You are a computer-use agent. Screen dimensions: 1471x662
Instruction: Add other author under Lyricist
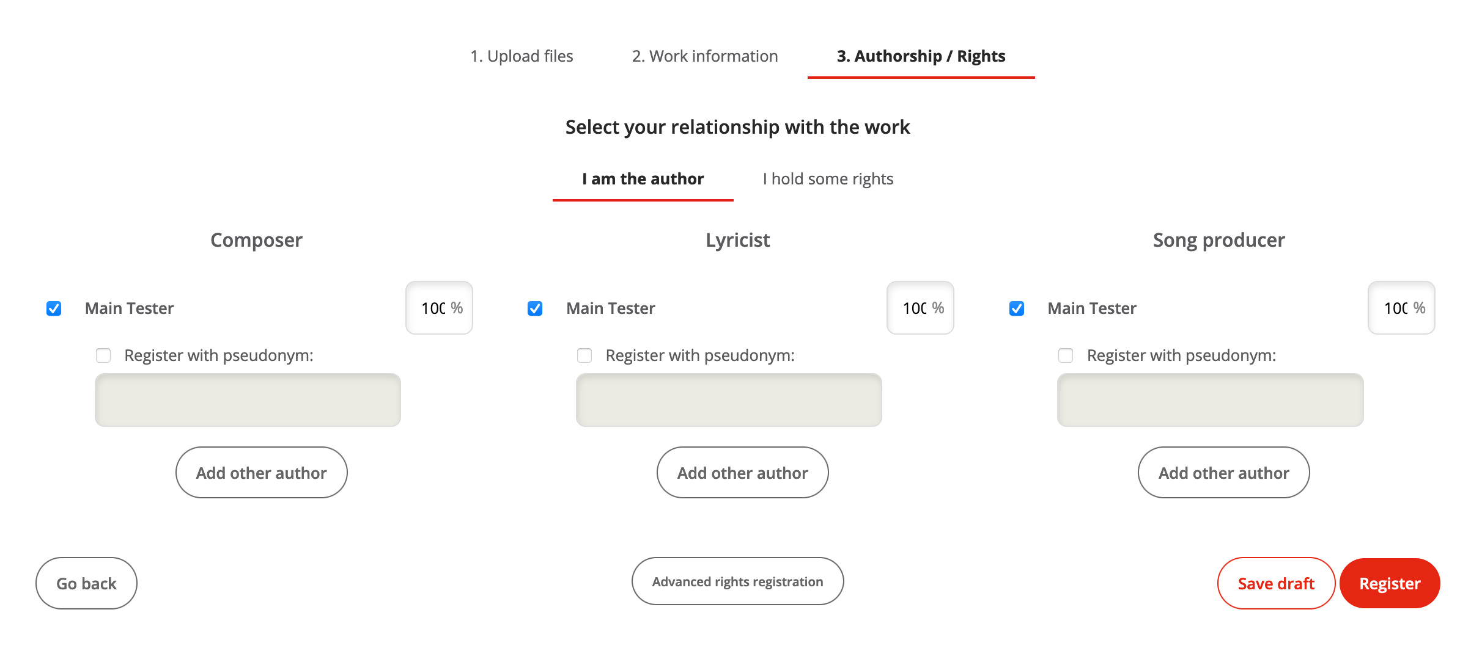(742, 473)
